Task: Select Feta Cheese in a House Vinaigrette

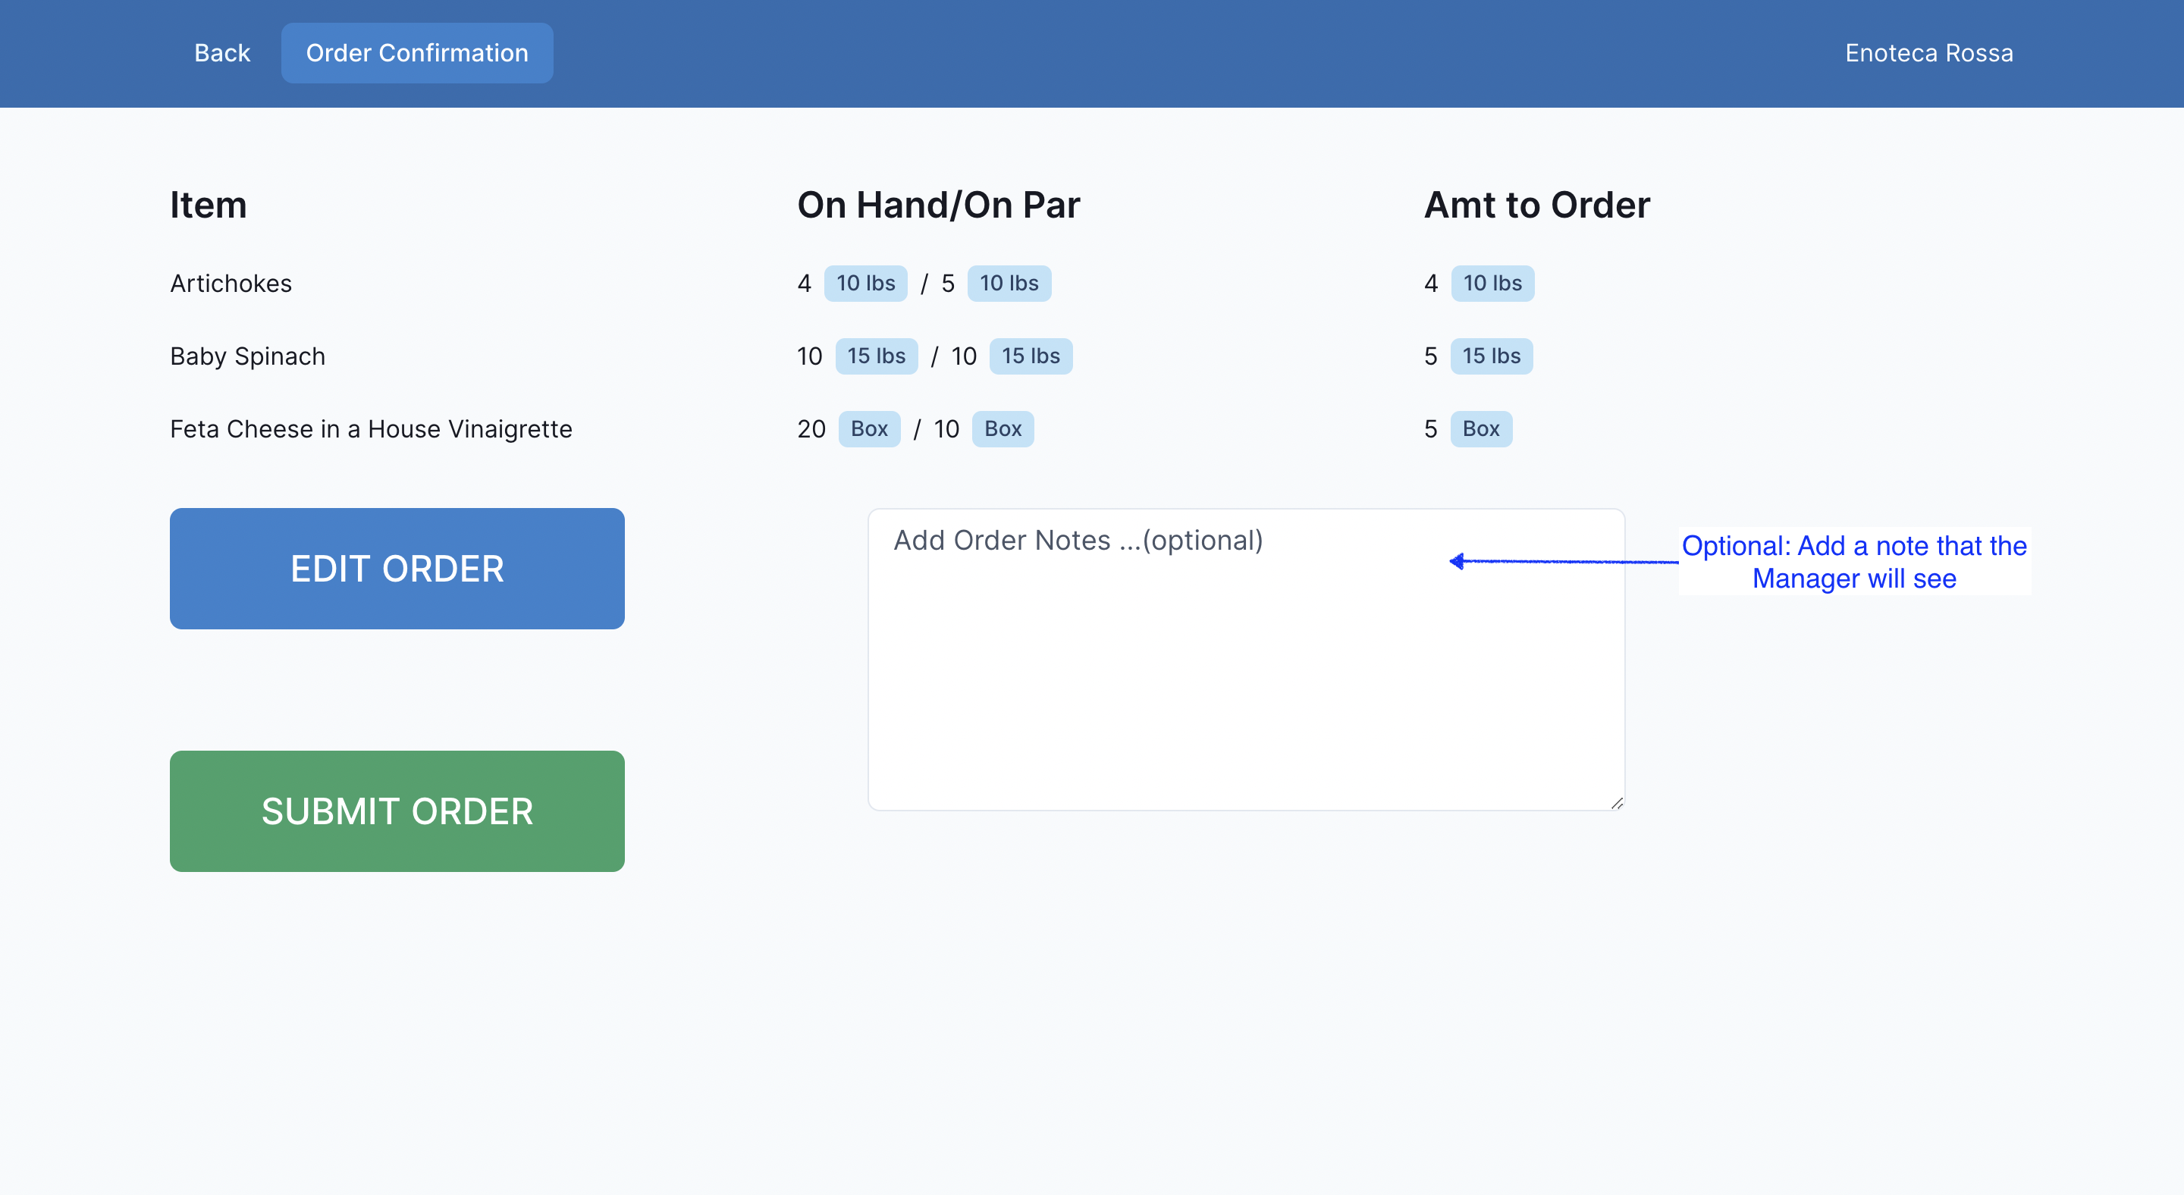Action: tap(371, 429)
